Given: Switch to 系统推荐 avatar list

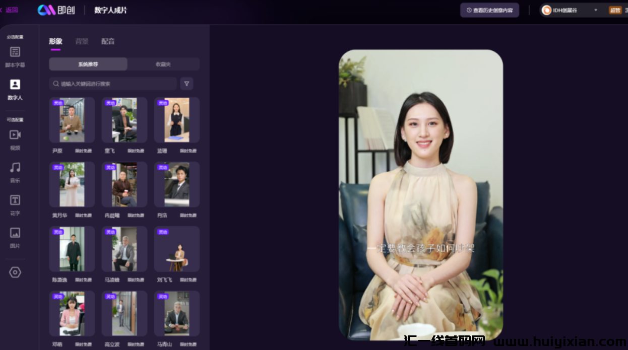Looking at the screenshot, I should (x=88, y=64).
